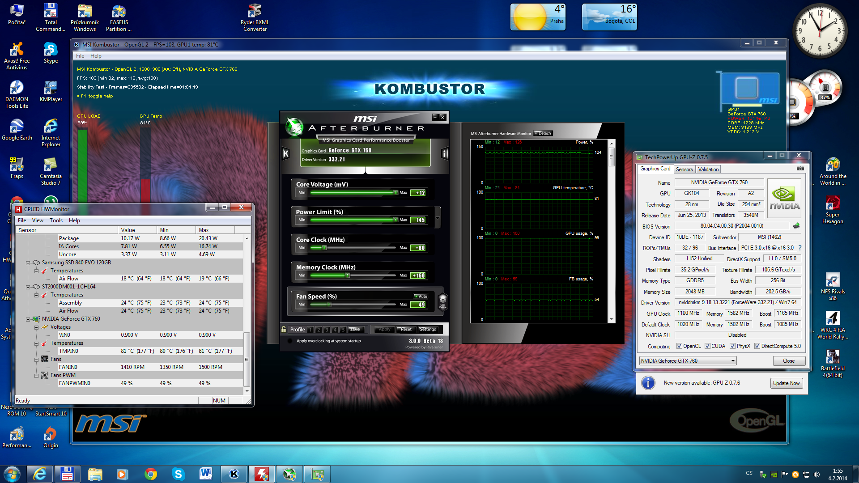Image resolution: width=859 pixels, height=483 pixels.
Task: Switch to GPU-Z Validation tab
Action: 708,169
